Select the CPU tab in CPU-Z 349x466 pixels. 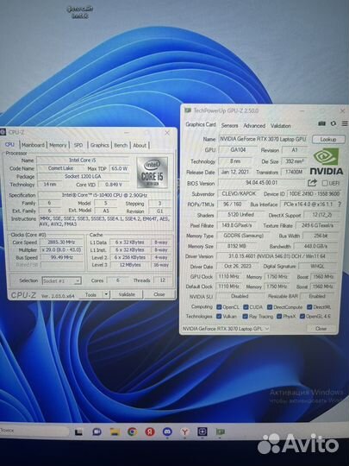(x=9, y=144)
